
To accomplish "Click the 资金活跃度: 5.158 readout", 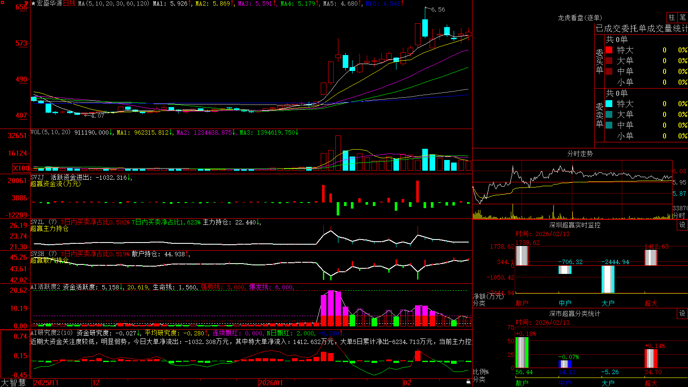I will click(x=91, y=287).
